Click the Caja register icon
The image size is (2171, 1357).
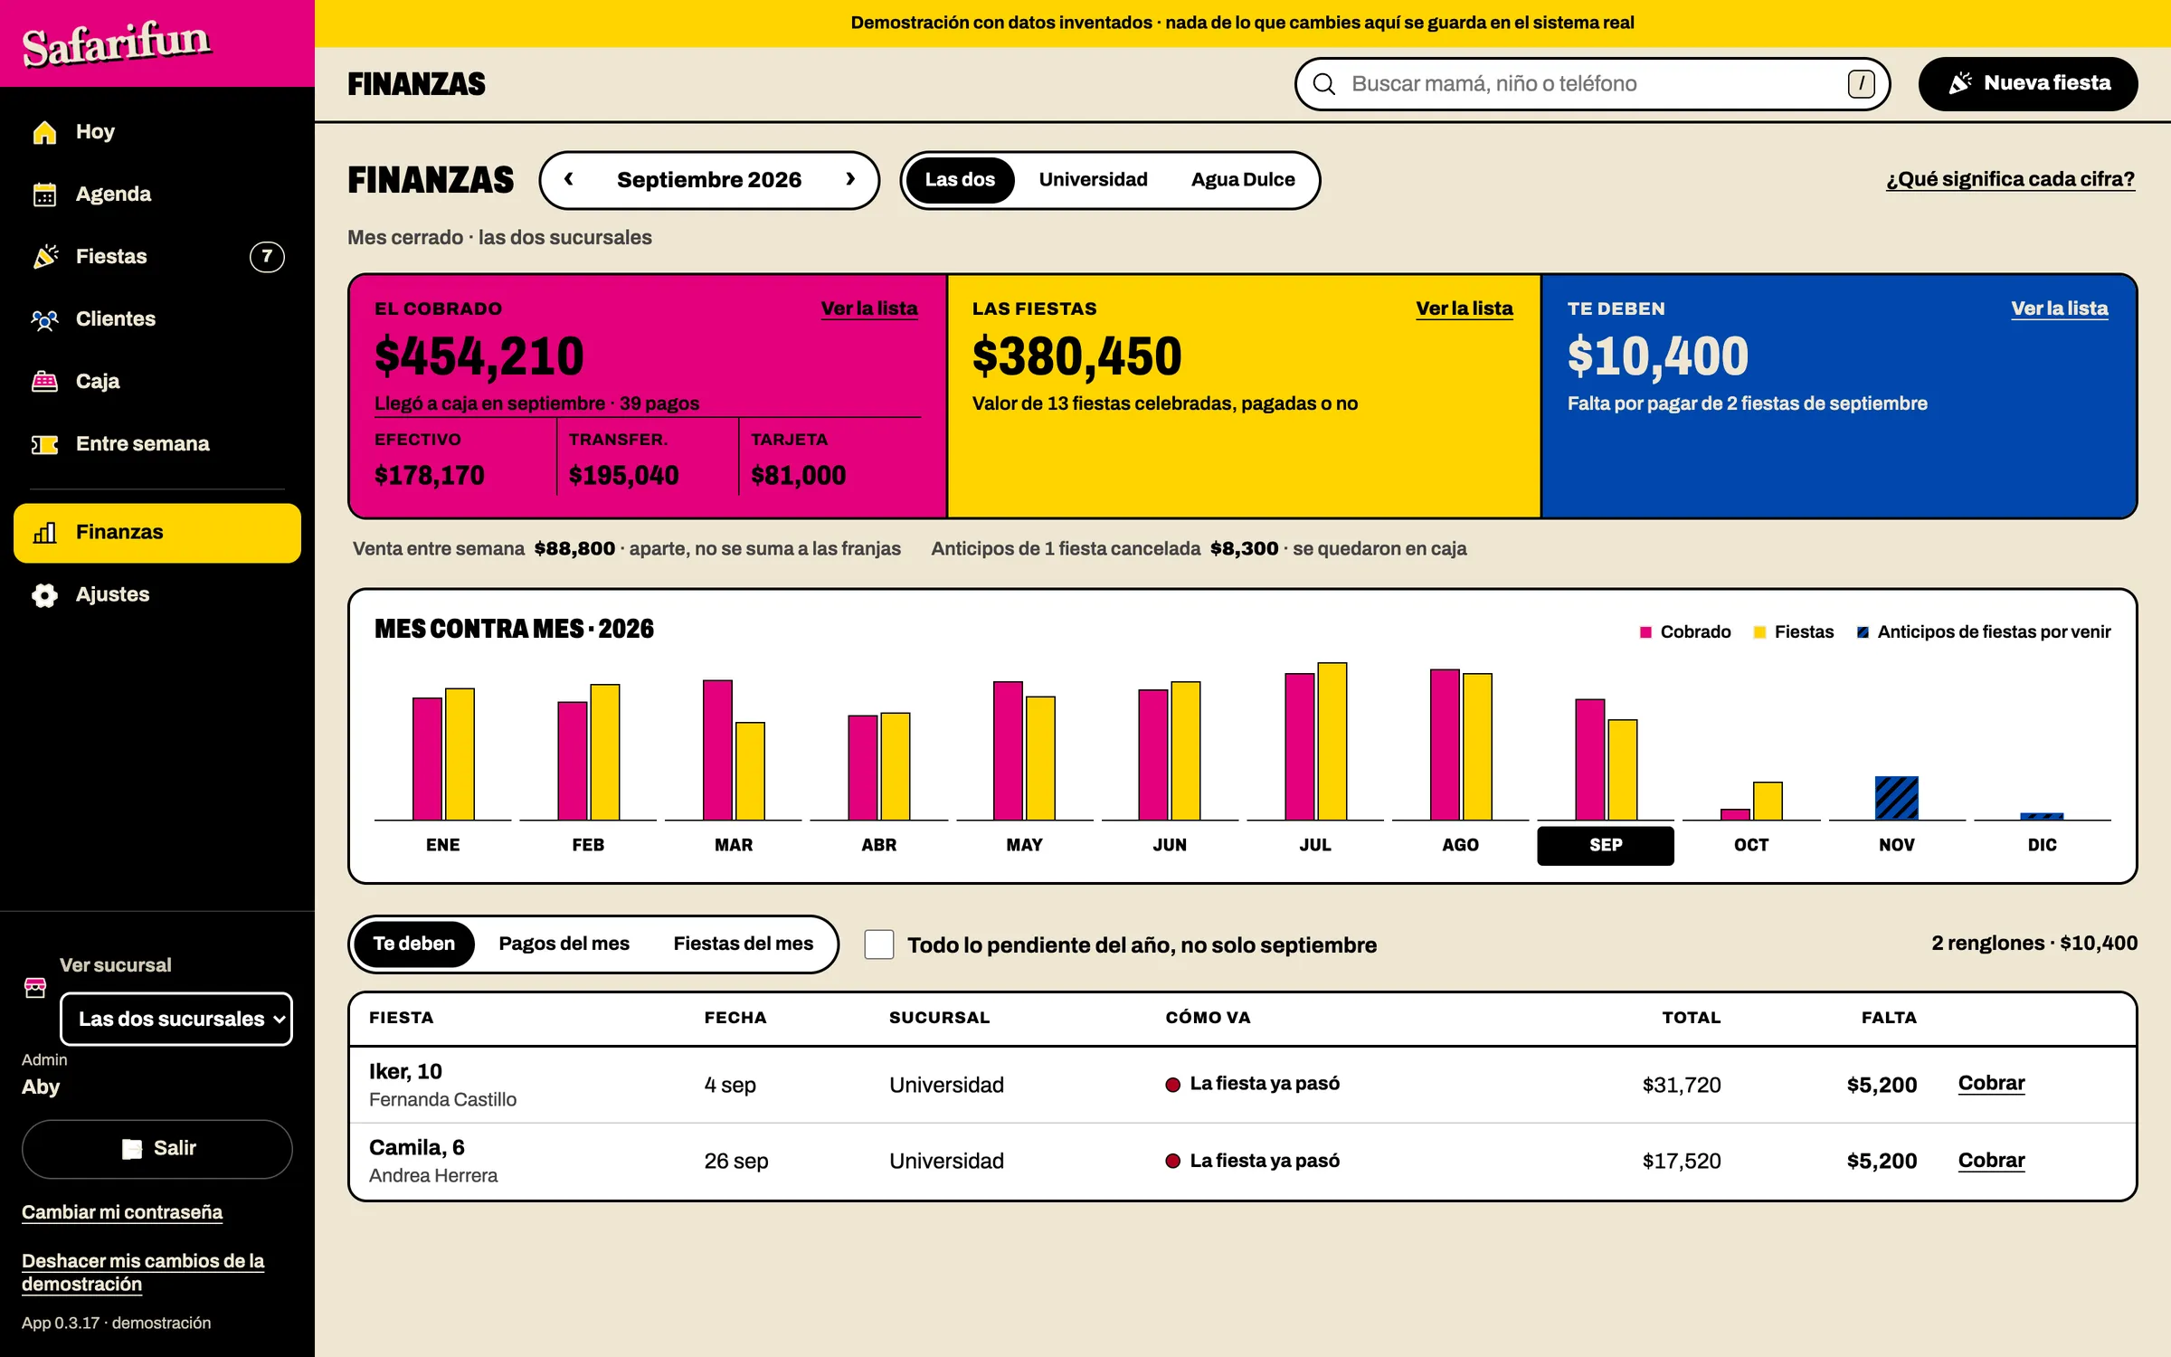tap(44, 382)
